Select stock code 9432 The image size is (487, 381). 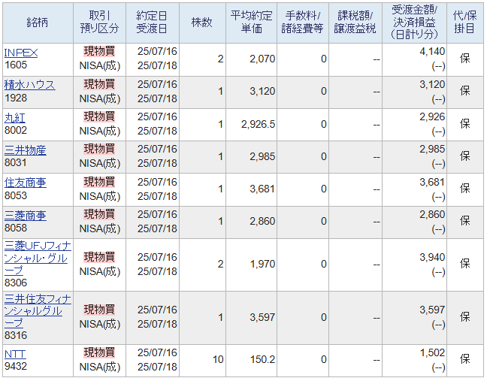[16, 366]
